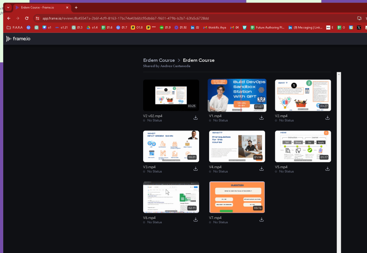
Task: Download V4.mp4 using its download icon
Action: click(262, 169)
